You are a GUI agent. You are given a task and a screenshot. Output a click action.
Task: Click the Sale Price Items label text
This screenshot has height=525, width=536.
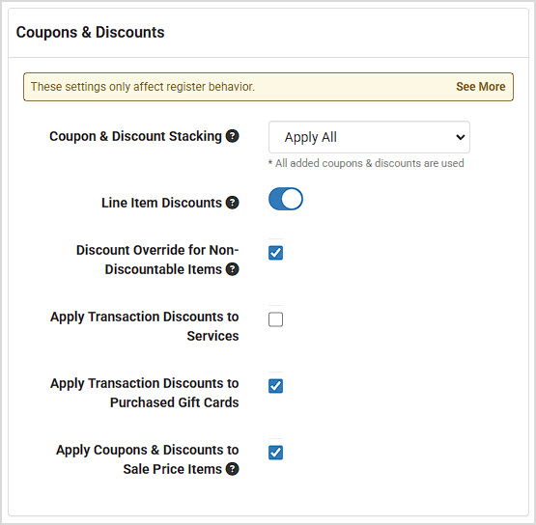point(173,469)
